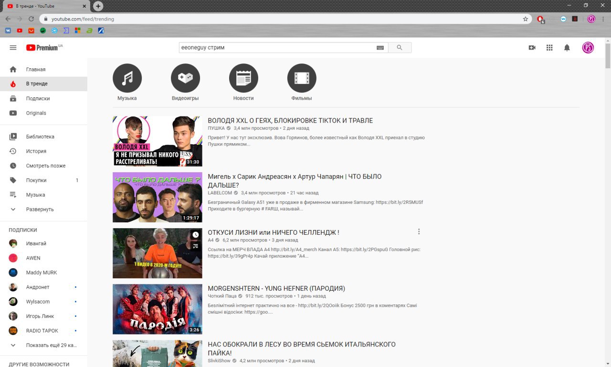Go to Главная in the sidebar
Viewport: 611px width, 367px height.
click(x=43, y=69)
